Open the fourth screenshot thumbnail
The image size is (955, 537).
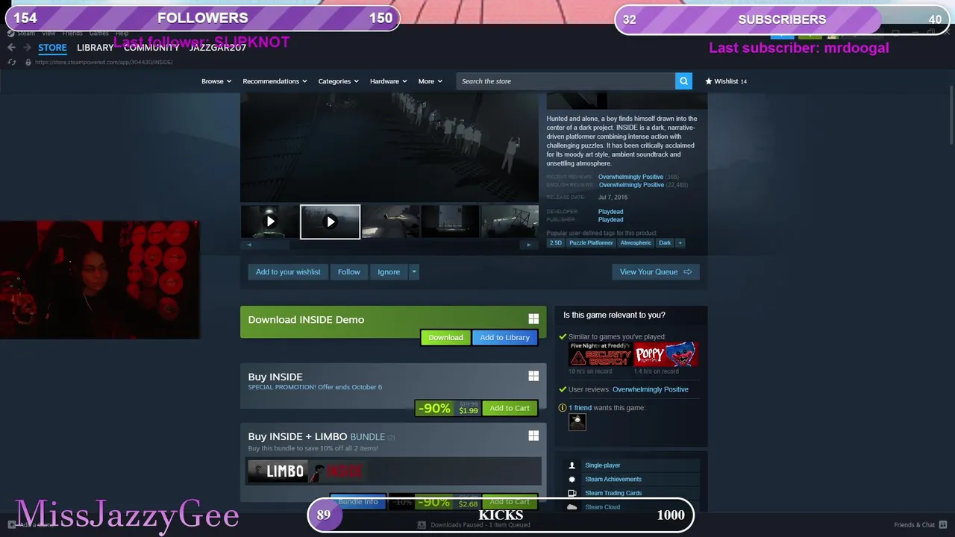coord(450,222)
